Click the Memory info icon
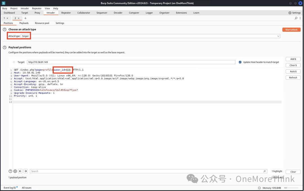Image resolution: width=304 pixels, height=191 pixels. 259,188
